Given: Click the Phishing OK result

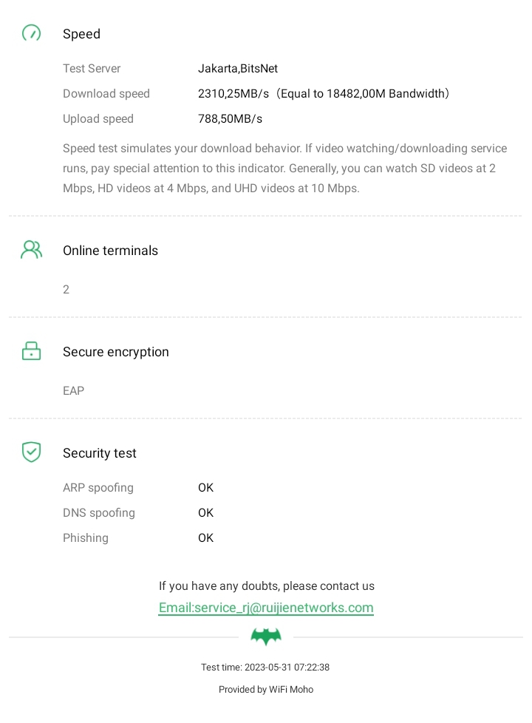Looking at the screenshot, I should (205, 538).
